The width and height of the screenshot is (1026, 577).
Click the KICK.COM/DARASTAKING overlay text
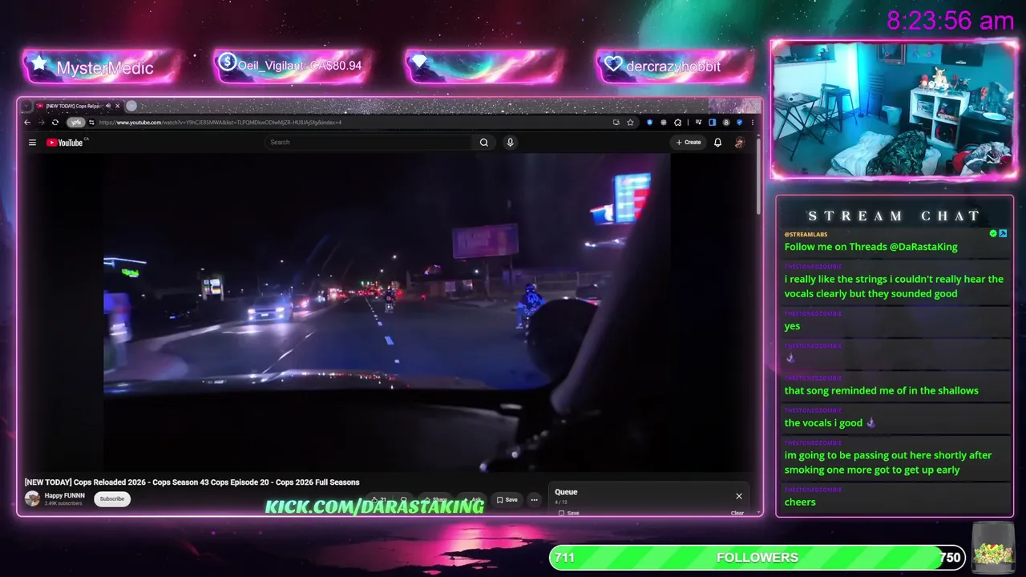(374, 506)
